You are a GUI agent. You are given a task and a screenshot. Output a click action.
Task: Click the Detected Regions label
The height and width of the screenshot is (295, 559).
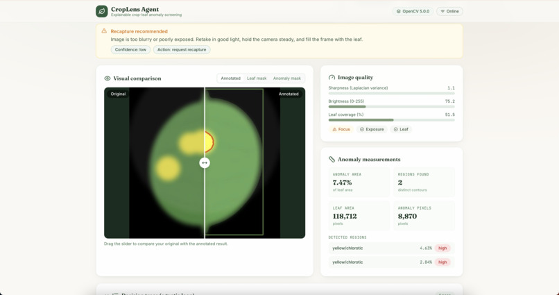[x=347, y=237]
